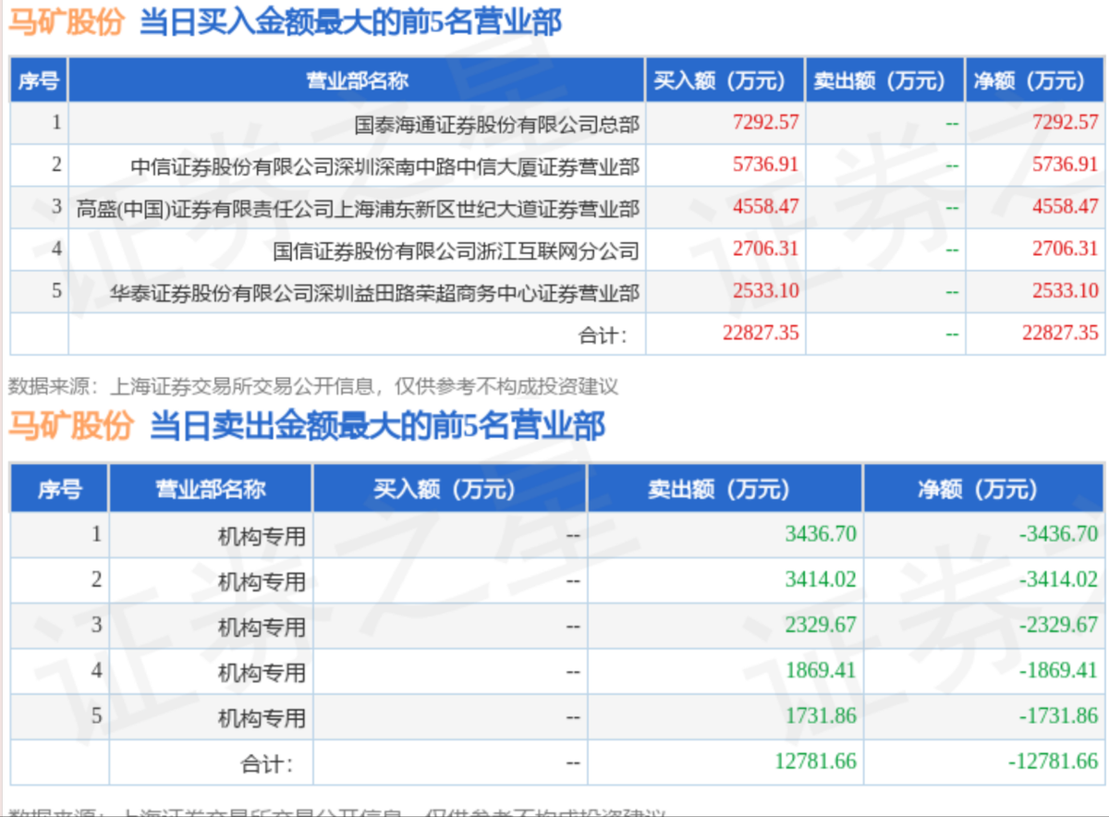1109x817 pixels.
Task: Click sell amount 3436.70 cell
Action: 821,533
